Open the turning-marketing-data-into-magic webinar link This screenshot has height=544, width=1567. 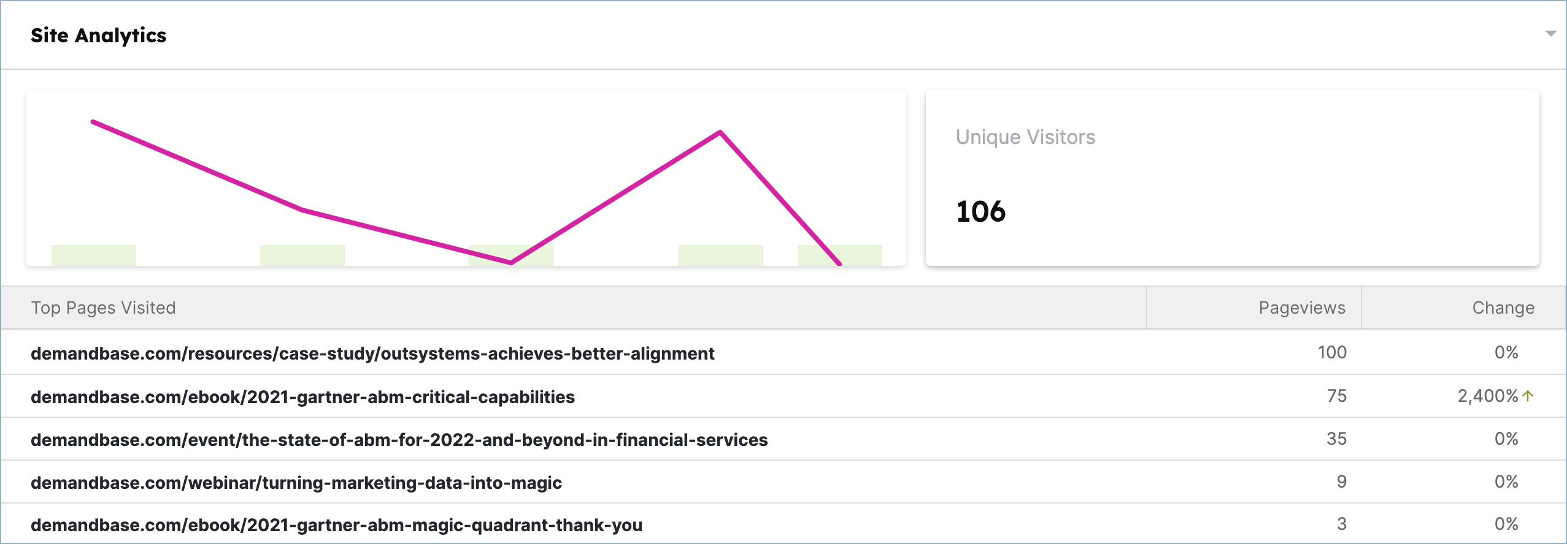(x=296, y=483)
